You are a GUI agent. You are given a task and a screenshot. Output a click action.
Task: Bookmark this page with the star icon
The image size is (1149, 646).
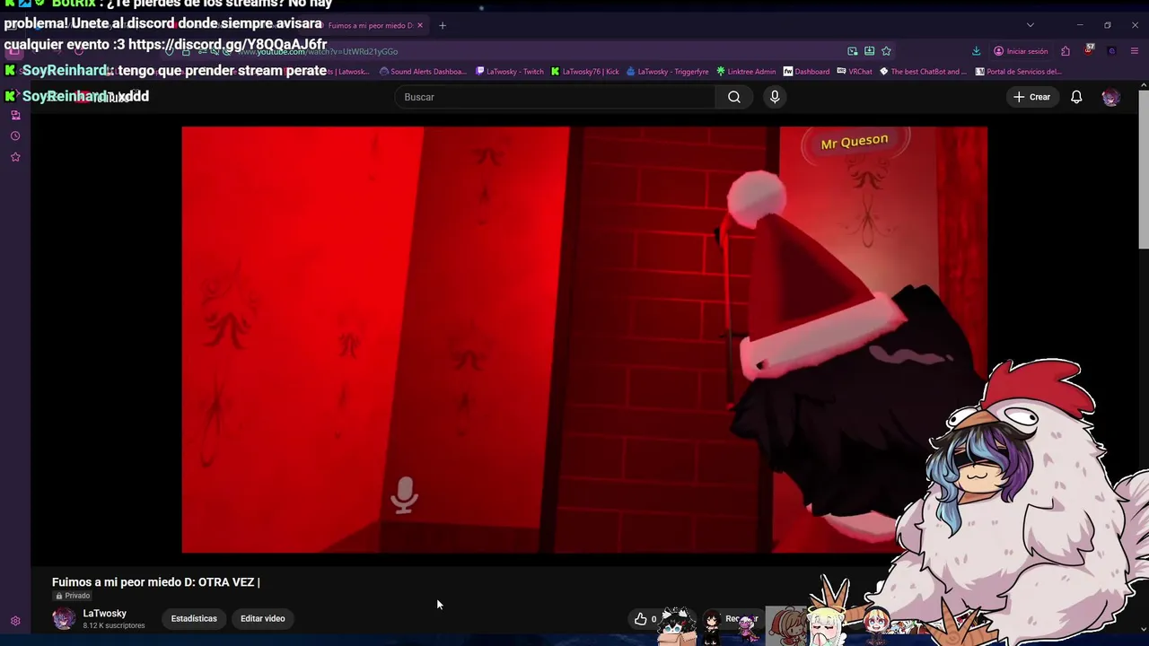click(886, 51)
